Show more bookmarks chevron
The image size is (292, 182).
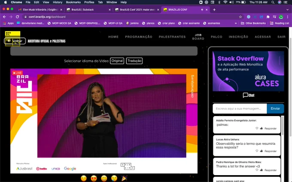point(236,23)
